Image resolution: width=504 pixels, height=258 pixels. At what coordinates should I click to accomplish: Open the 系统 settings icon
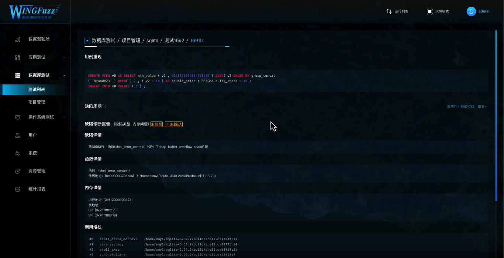point(17,153)
